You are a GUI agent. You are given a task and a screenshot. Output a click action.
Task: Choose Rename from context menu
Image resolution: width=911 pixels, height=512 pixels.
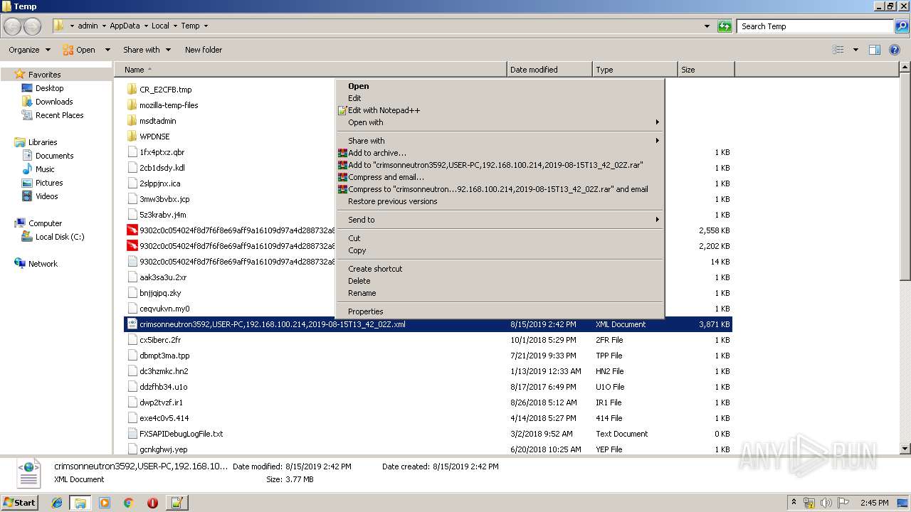pos(500,293)
